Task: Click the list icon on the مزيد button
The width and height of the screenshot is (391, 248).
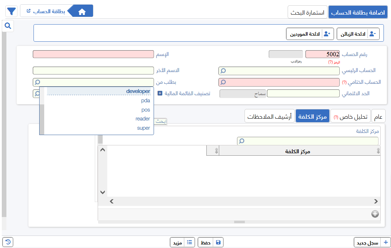Action: tap(189, 242)
